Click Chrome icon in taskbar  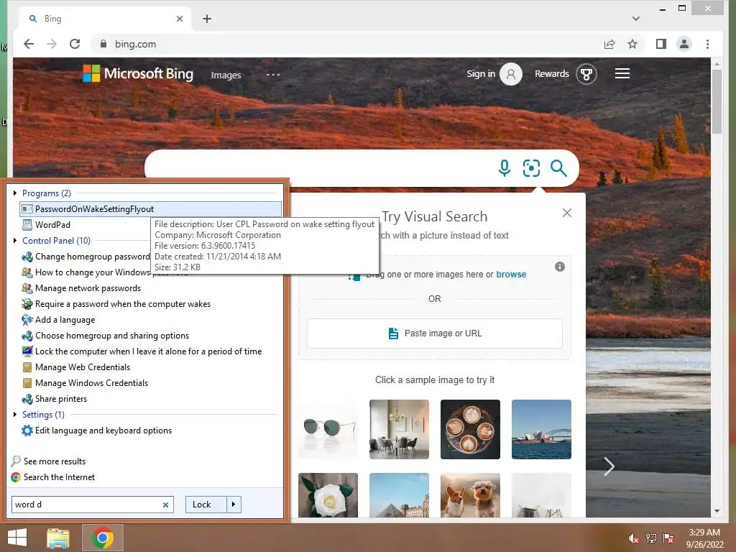click(103, 538)
